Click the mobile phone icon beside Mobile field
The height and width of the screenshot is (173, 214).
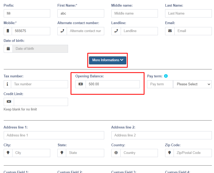(x=8, y=31)
